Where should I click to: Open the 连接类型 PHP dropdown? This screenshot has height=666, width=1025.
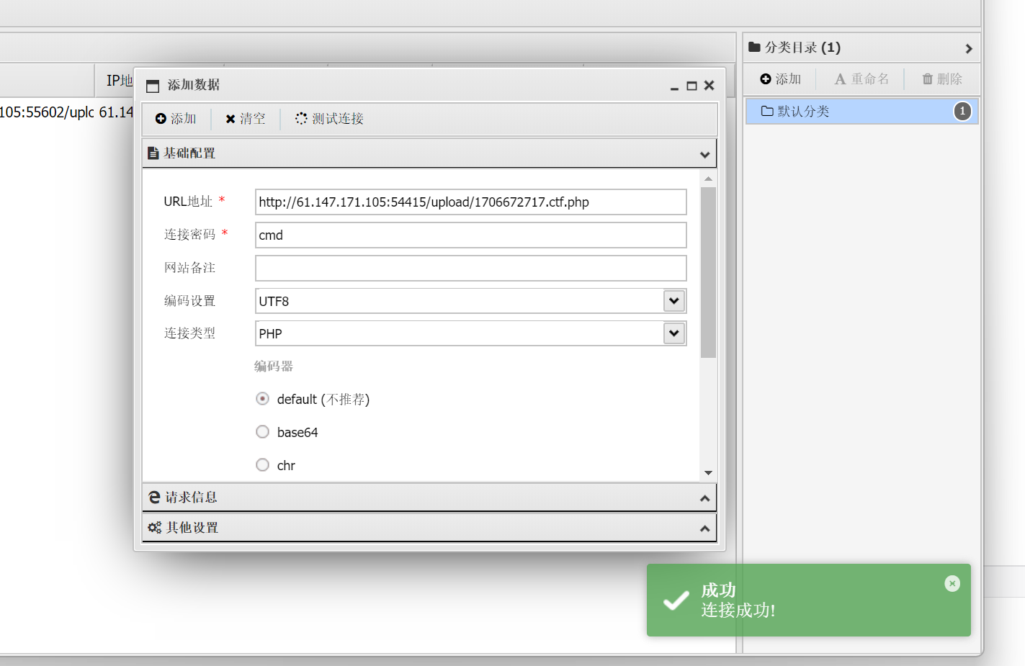point(673,333)
